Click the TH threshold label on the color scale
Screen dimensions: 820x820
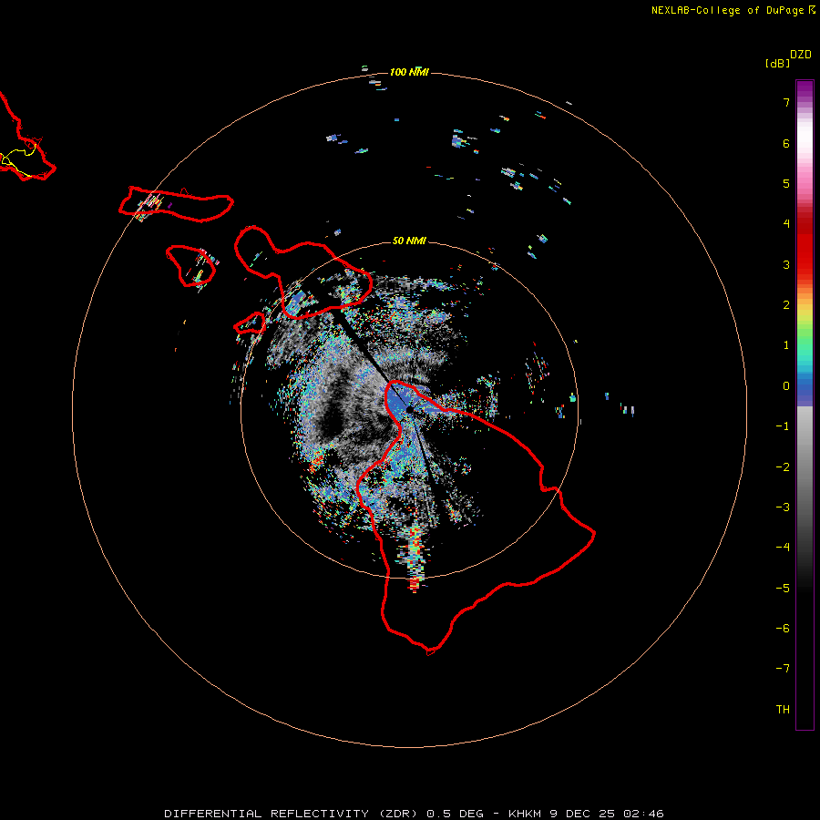(783, 710)
